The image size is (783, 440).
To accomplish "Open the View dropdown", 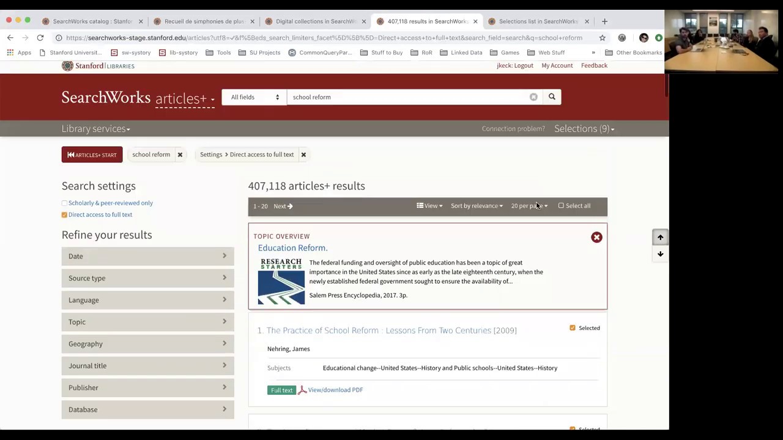I will (429, 206).
